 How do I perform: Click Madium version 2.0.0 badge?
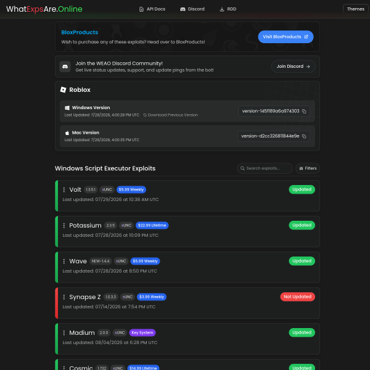(104, 333)
